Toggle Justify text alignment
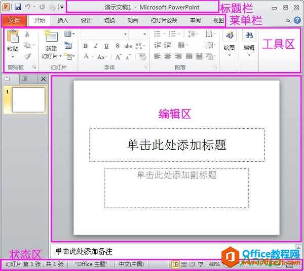The width and height of the screenshot is (304, 271). (x=189, y=56)
